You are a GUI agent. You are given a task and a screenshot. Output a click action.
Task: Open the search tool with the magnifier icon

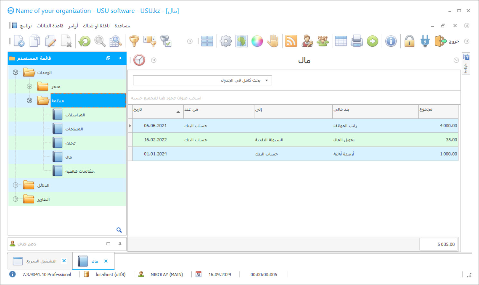100,41
